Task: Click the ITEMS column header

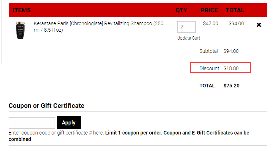Action: click(22, 10)
